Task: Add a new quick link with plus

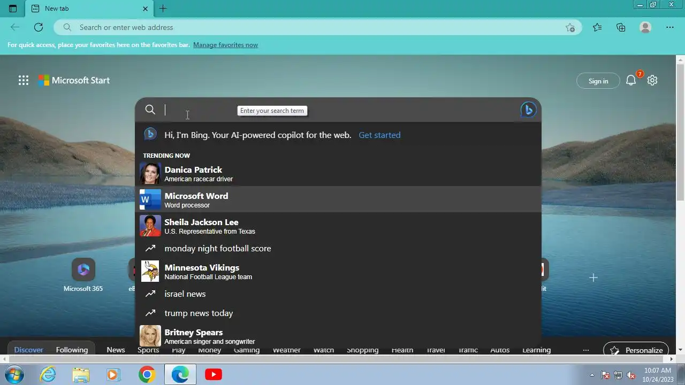Action: tap(593, 278)
